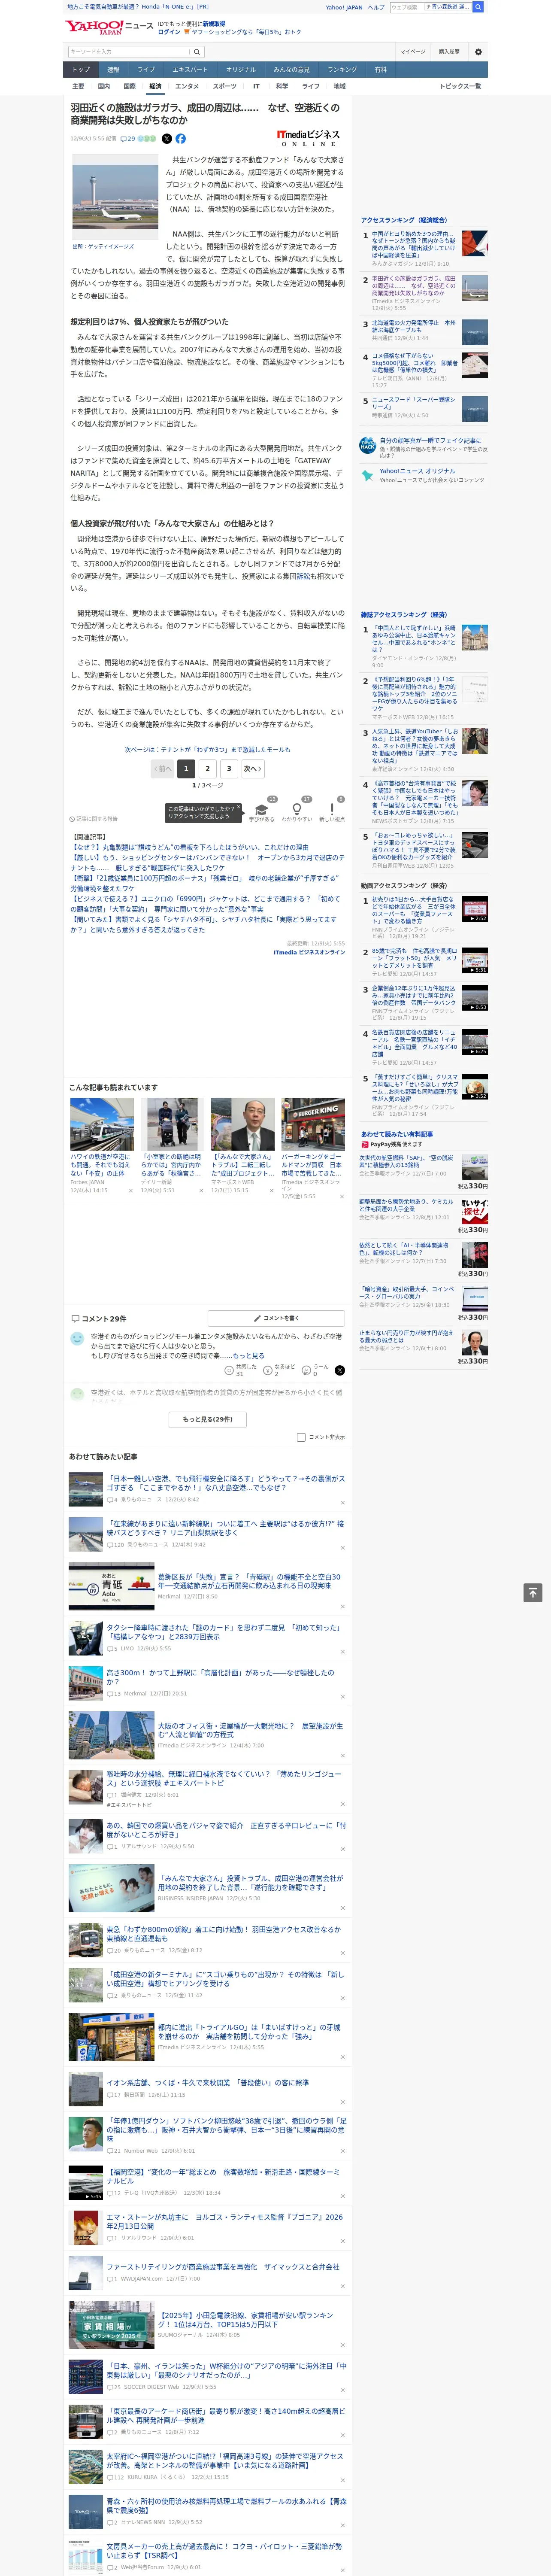551x2576 pixels.
Task: Select the 速報 tab
Action: point(113,70)
